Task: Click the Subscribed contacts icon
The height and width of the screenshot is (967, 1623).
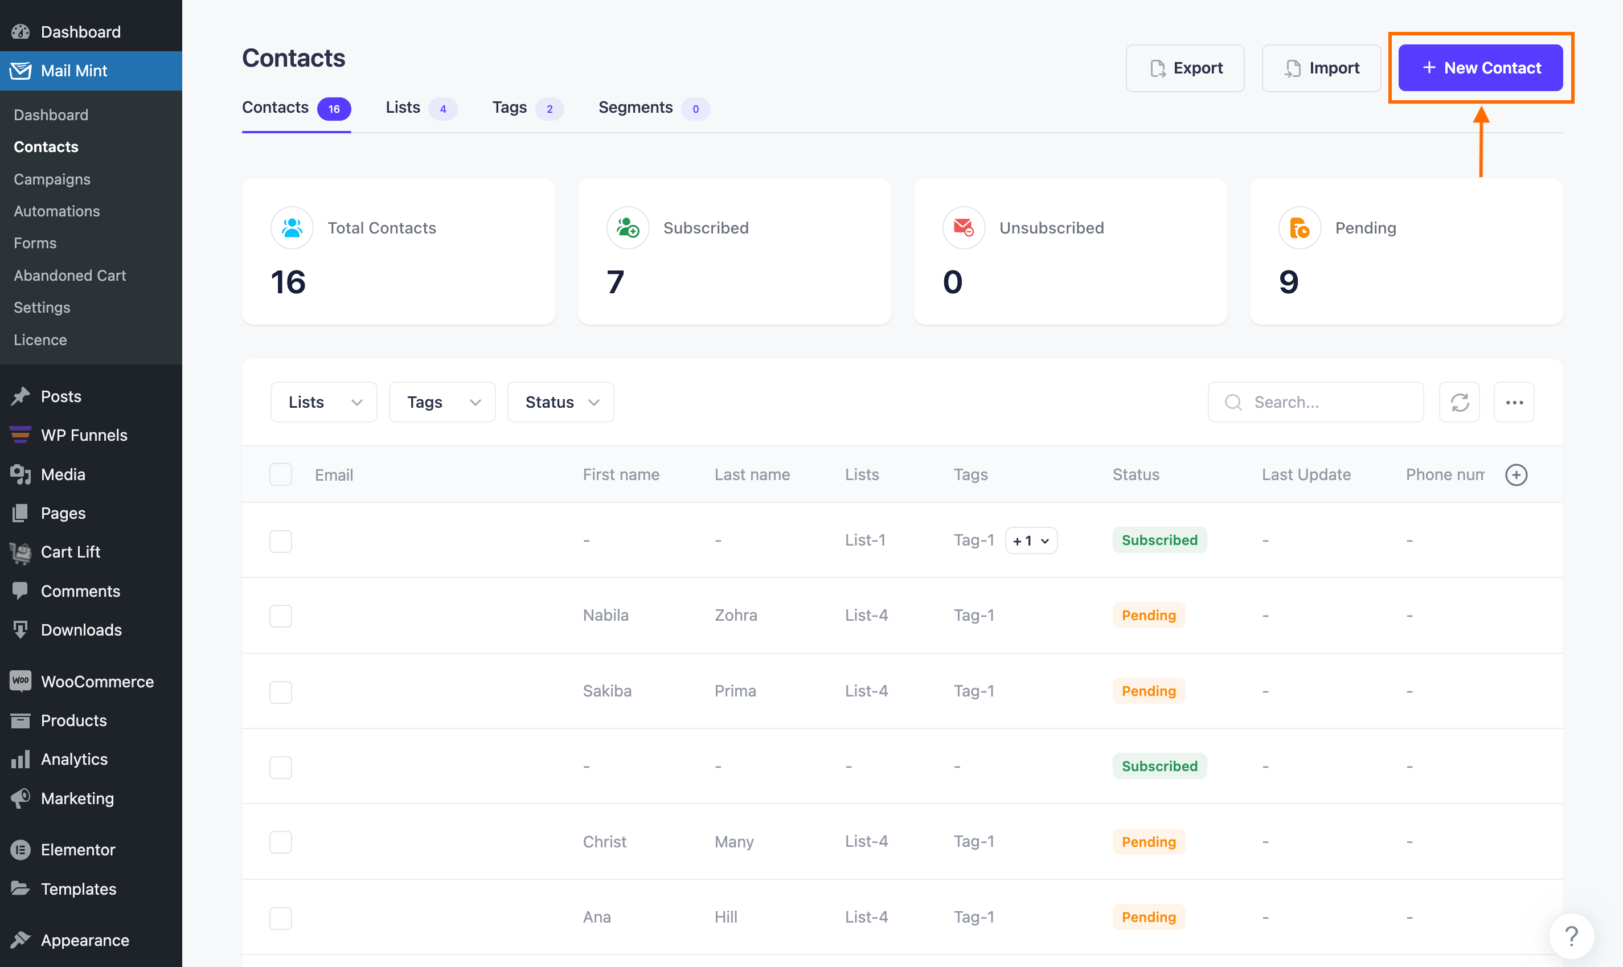Action: [x=628, y=228]
